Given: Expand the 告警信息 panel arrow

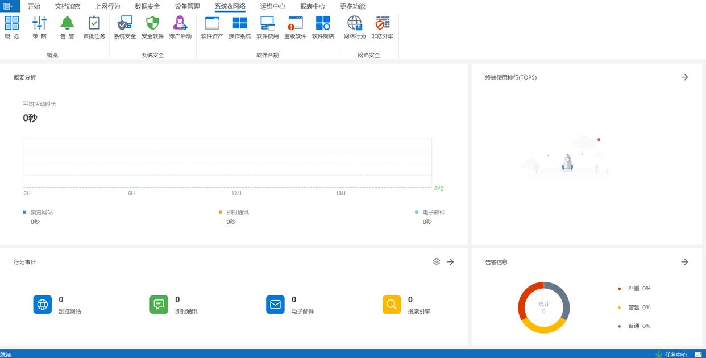Looking at the screenshot, I should tap(684, 262).
